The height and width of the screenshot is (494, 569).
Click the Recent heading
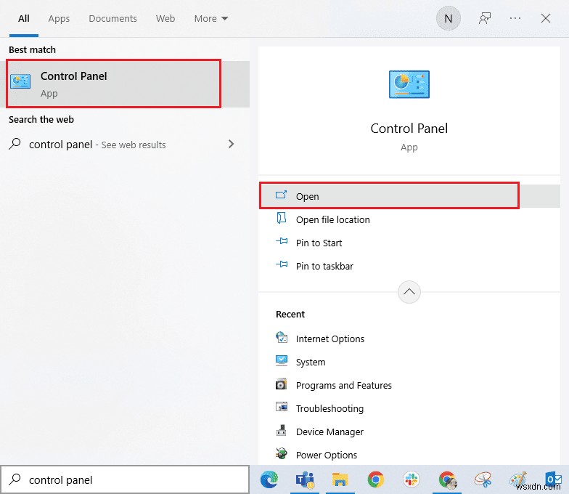tap(290, 314)
